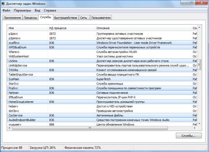Switch to the Пользователи tab

(101, 18)
